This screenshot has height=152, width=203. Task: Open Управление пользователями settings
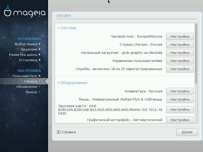pos(180,61)
